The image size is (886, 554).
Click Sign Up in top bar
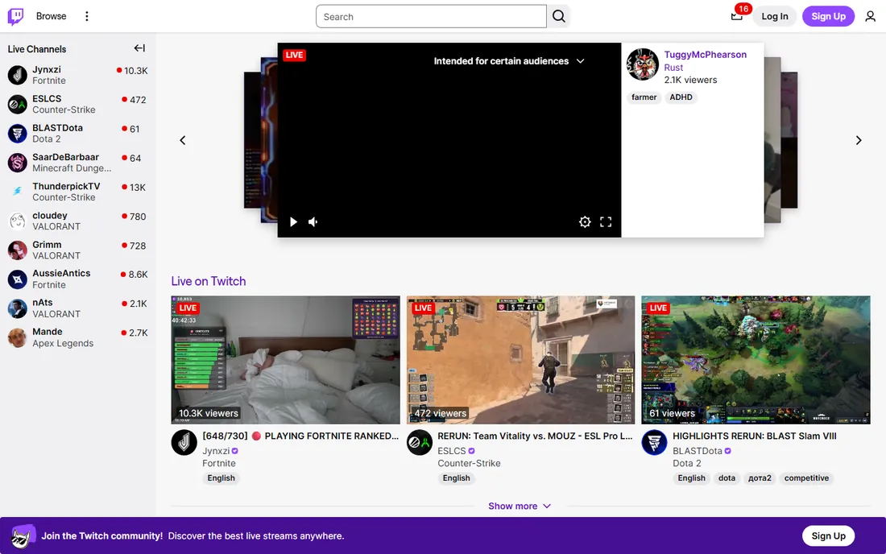(x=828, y=16)
